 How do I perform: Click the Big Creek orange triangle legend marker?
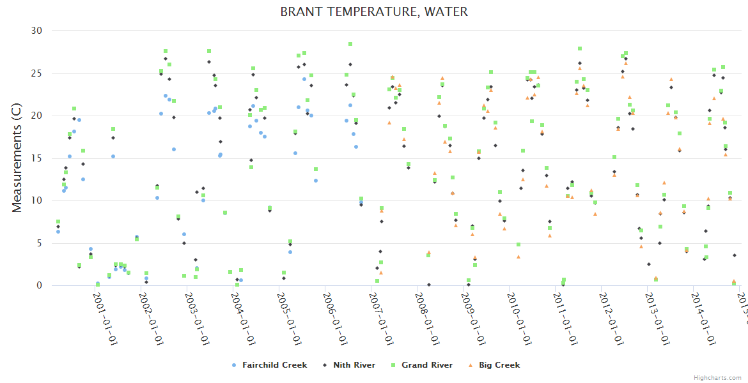pos(471,365)
